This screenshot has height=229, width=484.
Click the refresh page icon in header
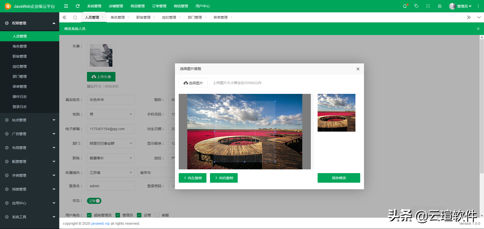click(78, 6)
